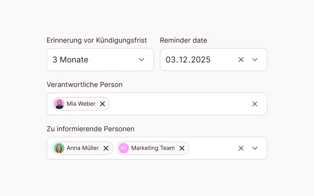314x196 pixels.
Task: Clear all Zu informierende Personen entries
Action: coord(241,148)
